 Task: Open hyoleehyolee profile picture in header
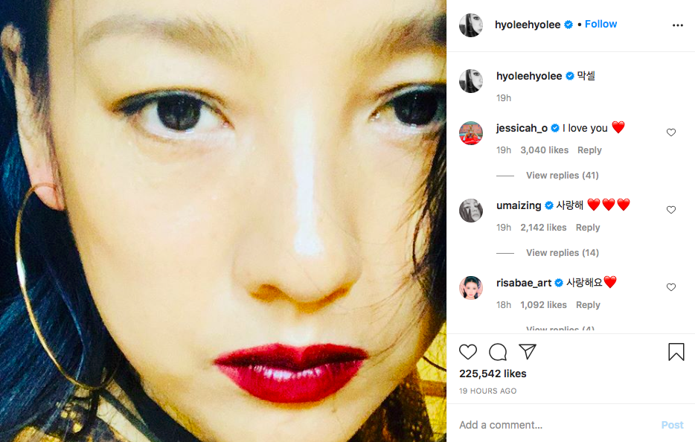tap(471, 25)
